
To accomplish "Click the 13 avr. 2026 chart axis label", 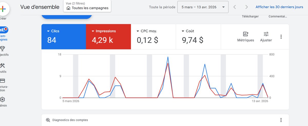I will click(x=260, y=101).
